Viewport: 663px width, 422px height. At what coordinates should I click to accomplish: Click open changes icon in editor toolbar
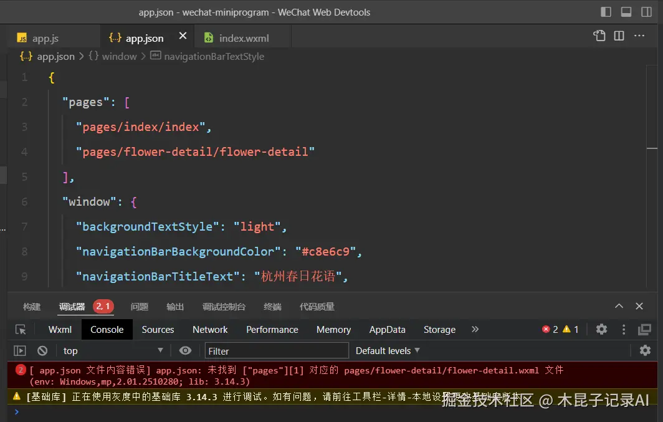[599, 36]
